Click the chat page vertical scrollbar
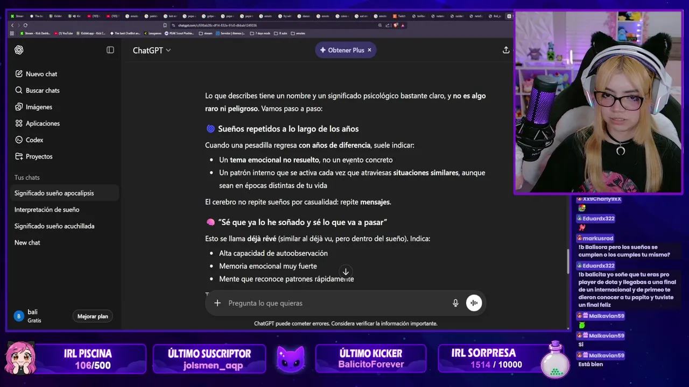This screenshot has height=387, width=689. (x=568, y=261)
